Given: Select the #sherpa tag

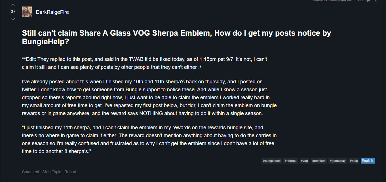Looking at the screenshot, I should (291, 161).
